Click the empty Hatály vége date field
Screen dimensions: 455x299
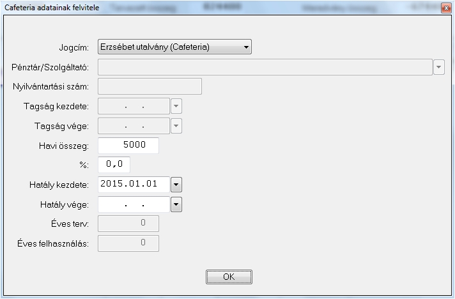click(x=134, y=204)
